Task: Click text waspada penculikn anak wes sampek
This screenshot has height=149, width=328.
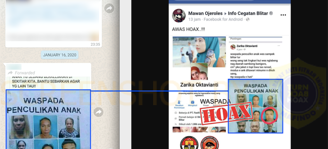Action: click(x=252, y=54)
